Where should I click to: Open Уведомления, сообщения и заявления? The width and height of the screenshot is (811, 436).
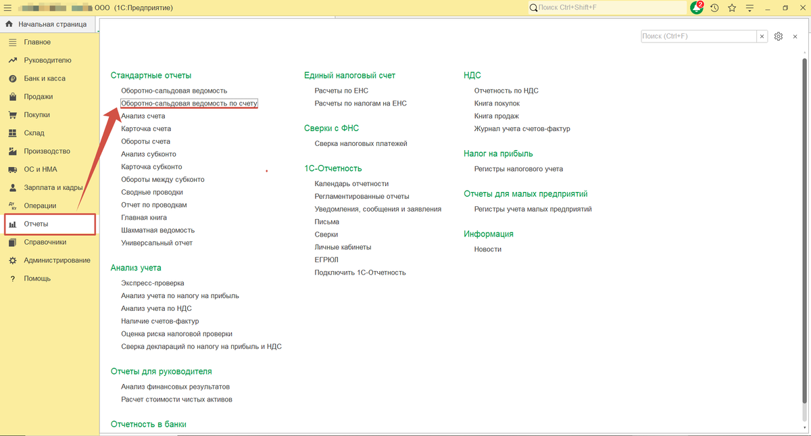pyautogui.click(x=378, y=210)
